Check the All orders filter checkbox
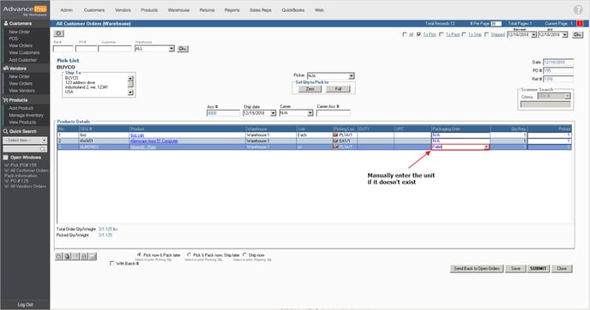The height and width of the screenshot is (310, 590). 405,34
